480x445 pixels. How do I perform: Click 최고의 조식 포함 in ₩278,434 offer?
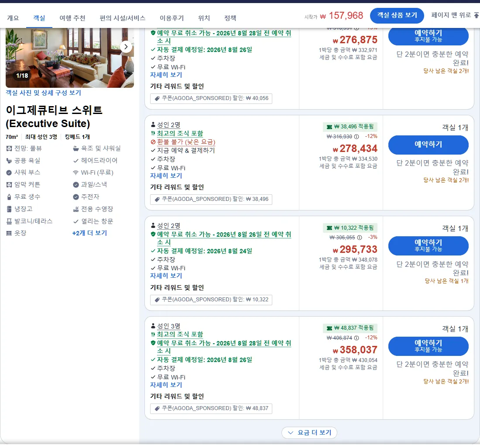180,134
